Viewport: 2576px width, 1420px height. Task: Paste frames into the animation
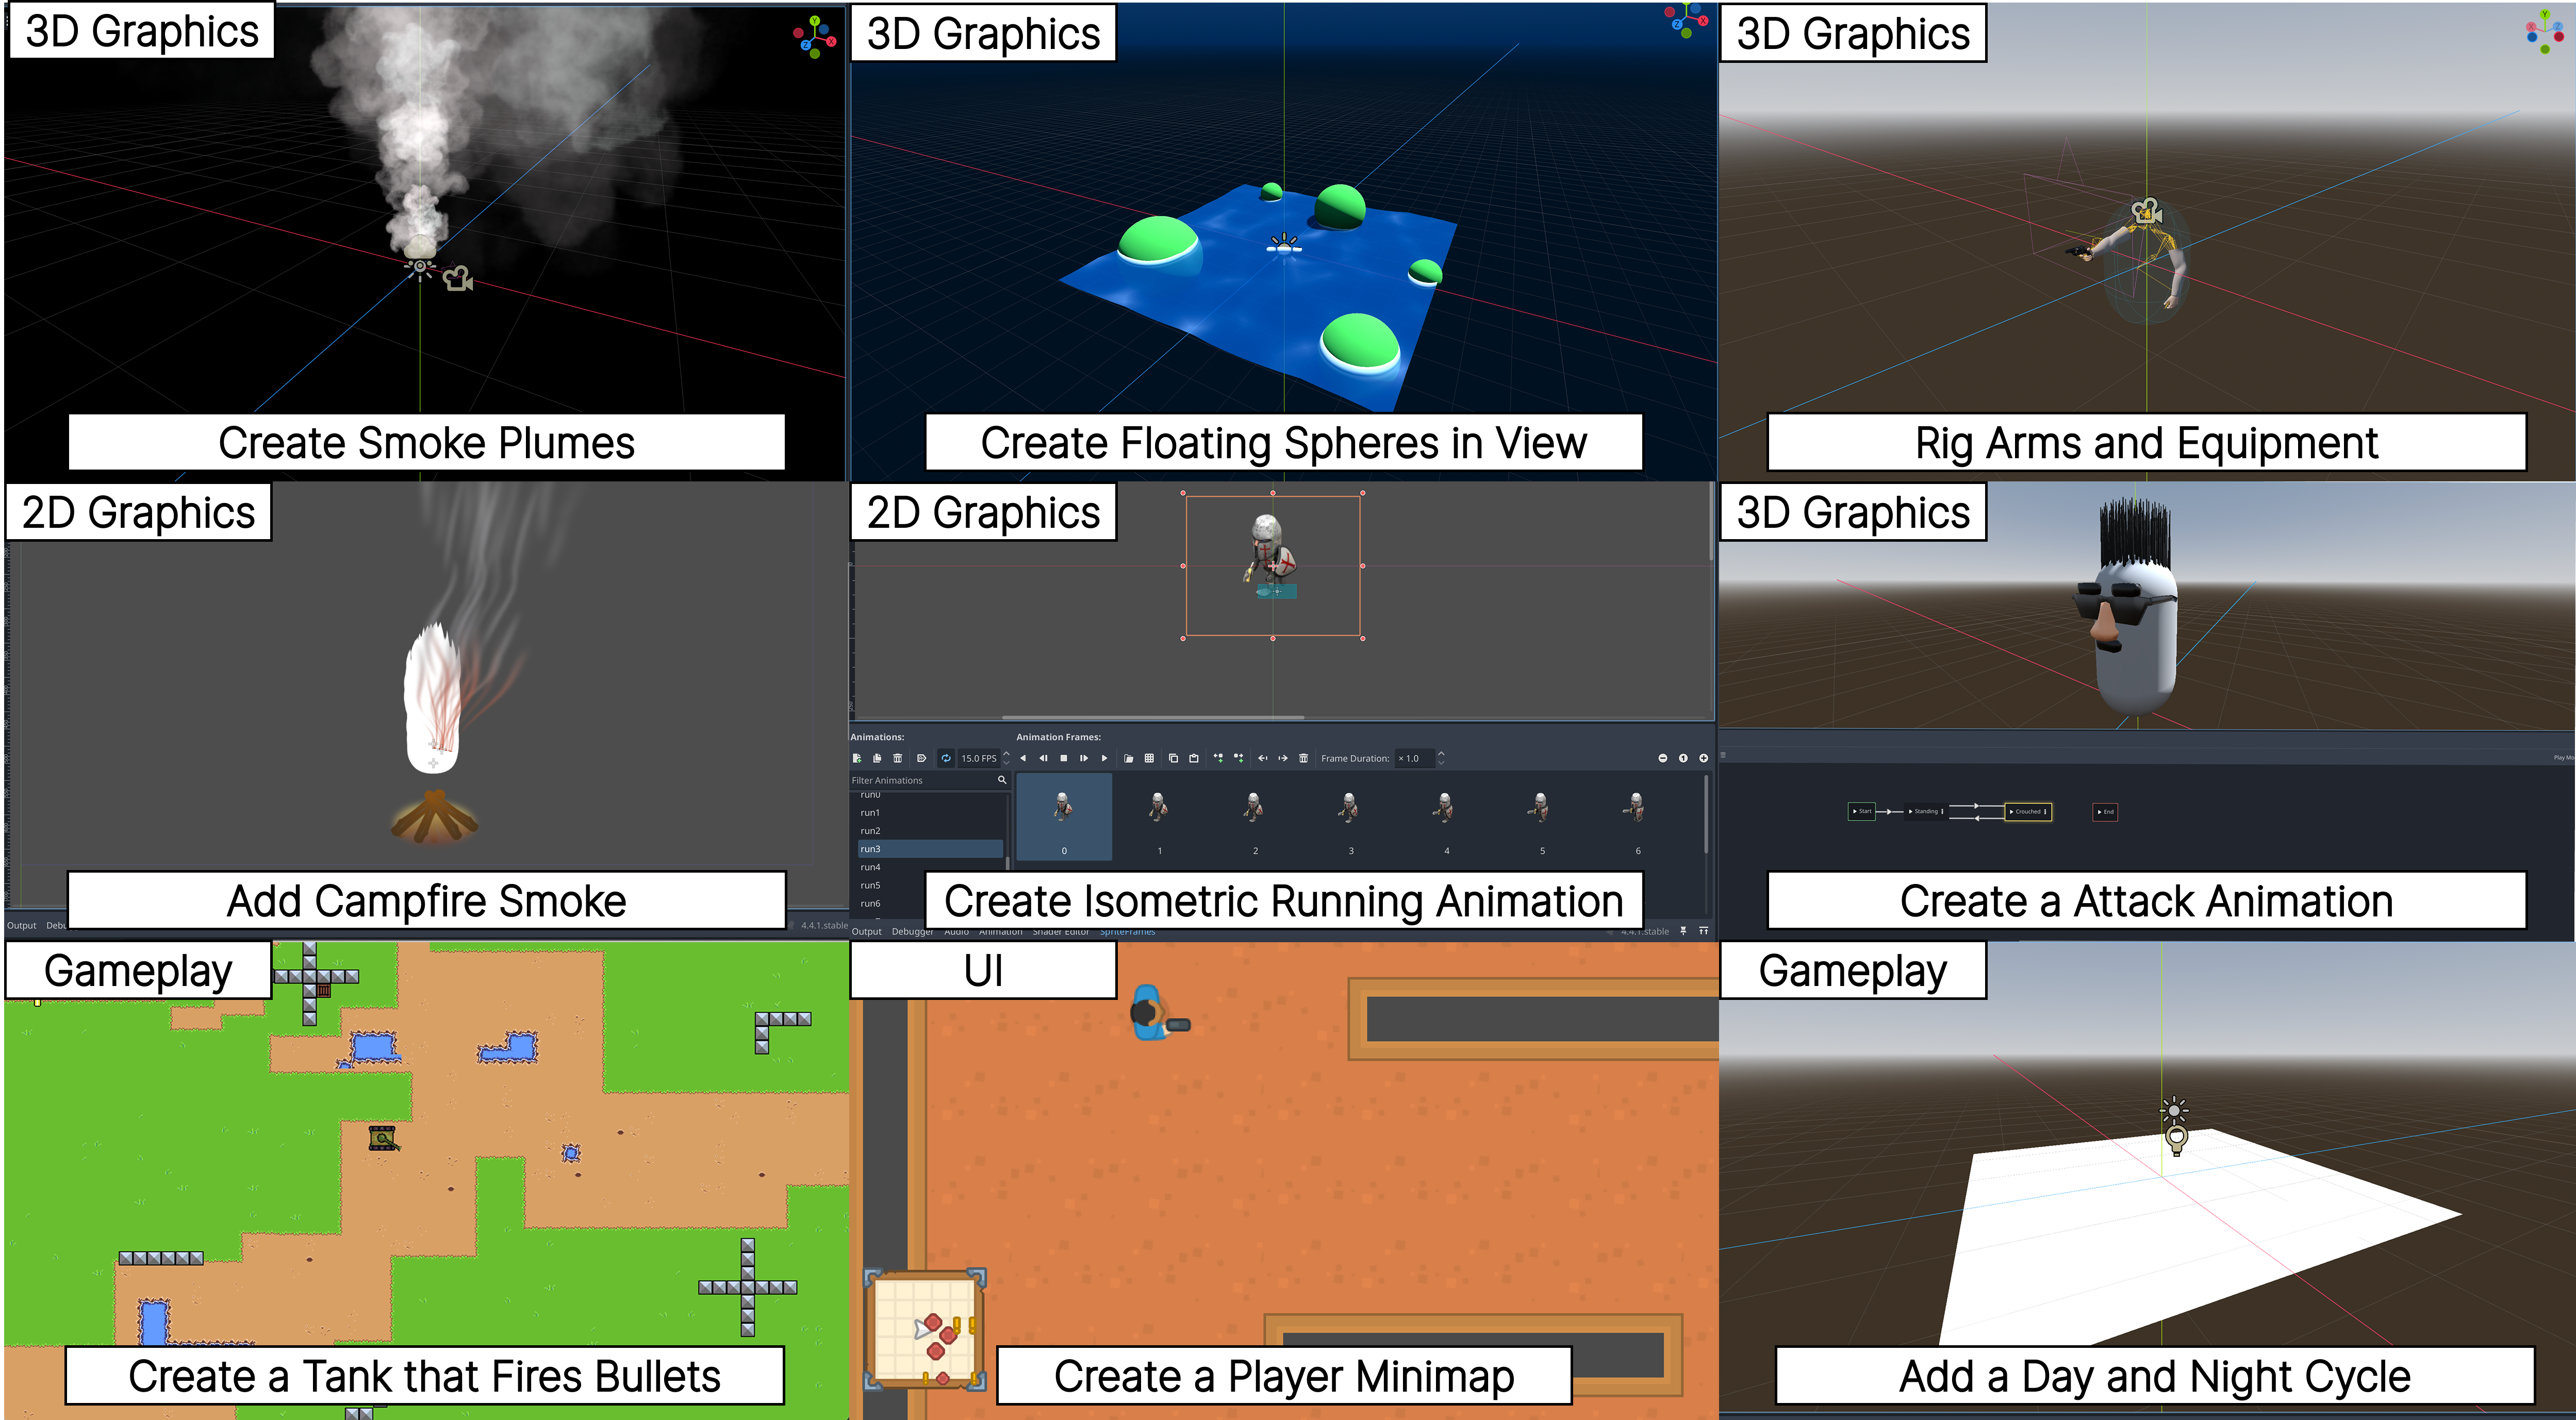tap(1194, 759)
